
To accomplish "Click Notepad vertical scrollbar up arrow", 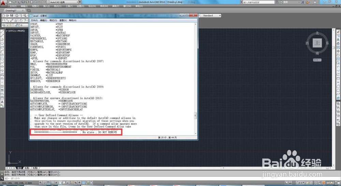I will point(195,24).
